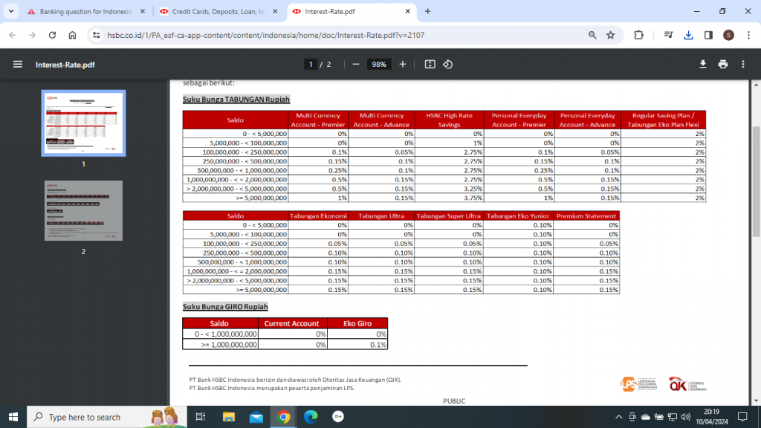Screen dimensions: 761x428
Task: Click the Windows search box
Action: click(x=107, y=417)
